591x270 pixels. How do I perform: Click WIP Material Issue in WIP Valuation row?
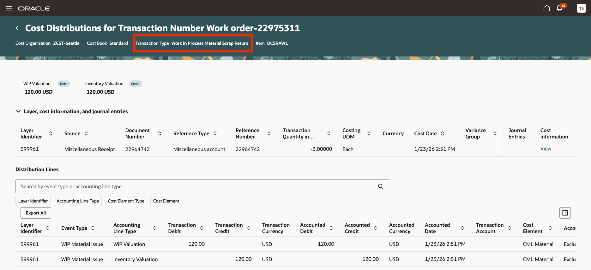82,244
